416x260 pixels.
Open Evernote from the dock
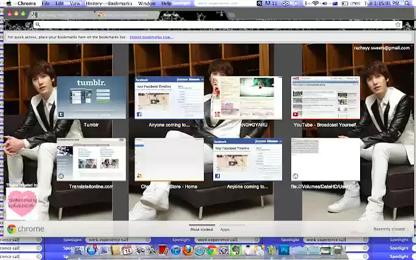[x=235, y=250]
